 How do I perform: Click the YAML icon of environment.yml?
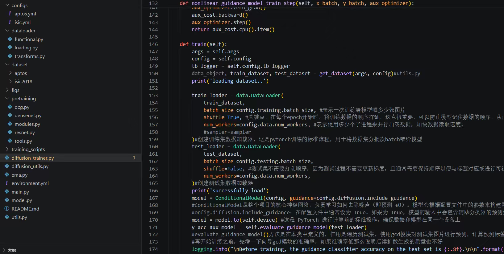click(x=7, y=183)
